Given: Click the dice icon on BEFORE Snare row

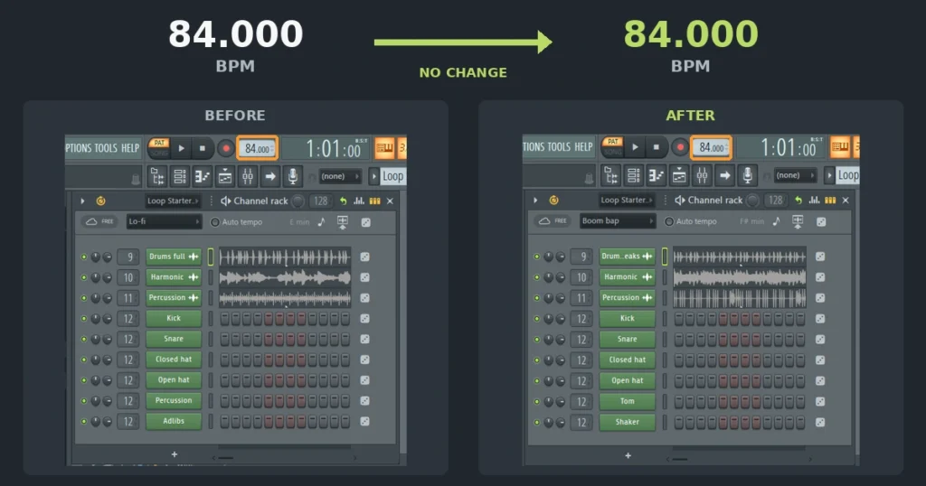Looking at the screenshot, I should pos(365,339).
